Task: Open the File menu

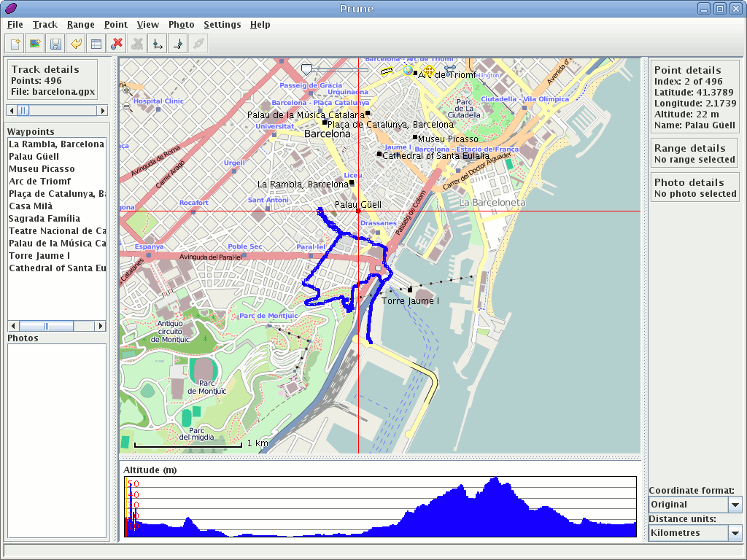Action: (15, 25)
